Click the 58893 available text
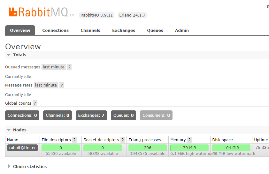 pos(103,154)
